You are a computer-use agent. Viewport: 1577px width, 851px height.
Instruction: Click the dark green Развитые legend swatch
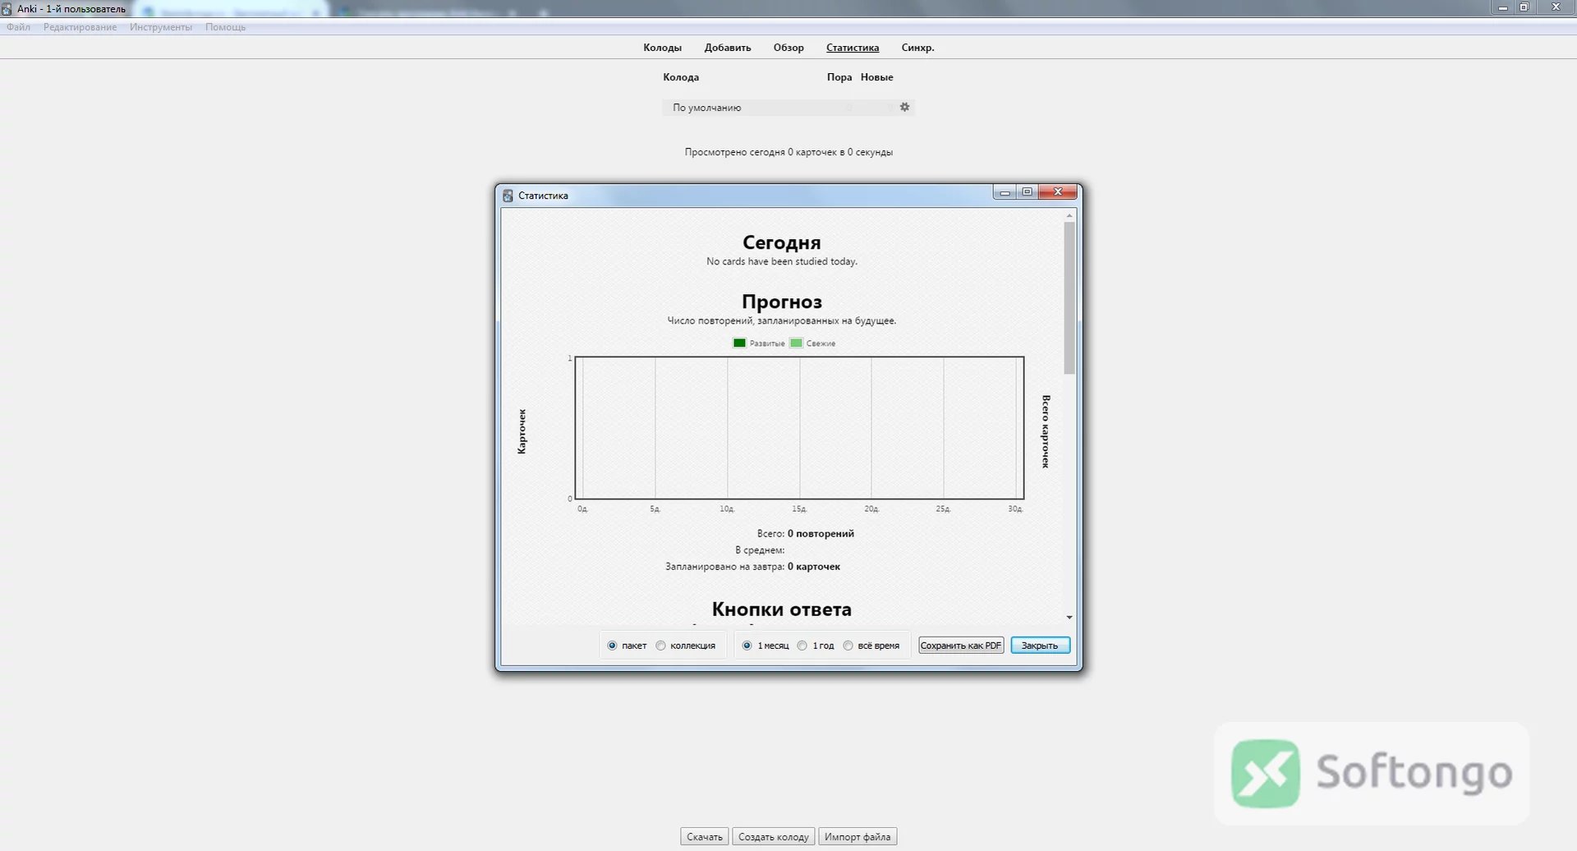(x=739, y=343)
